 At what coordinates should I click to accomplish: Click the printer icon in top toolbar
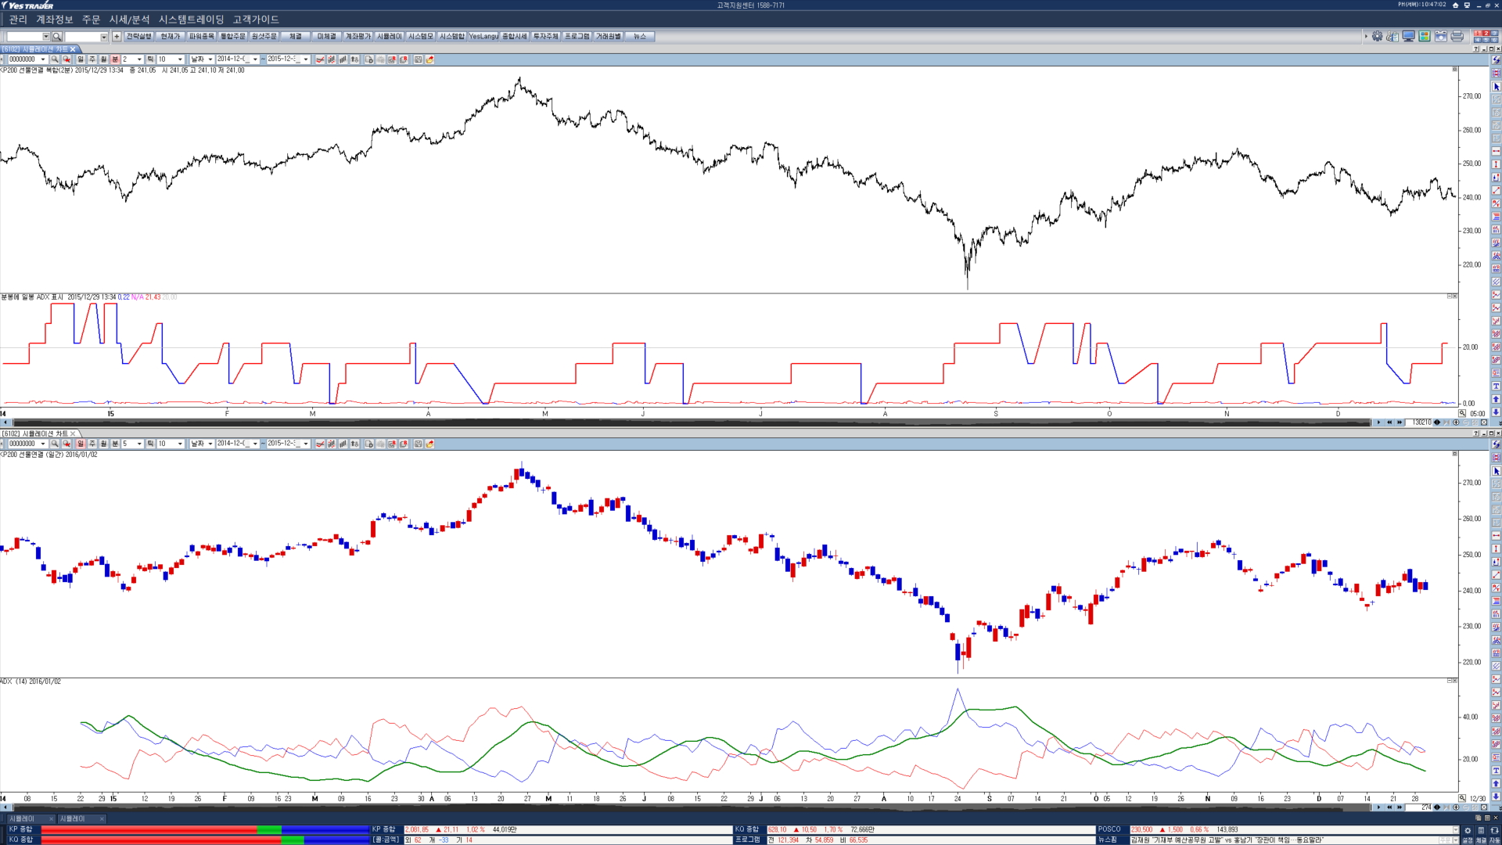coord(1457,36)
